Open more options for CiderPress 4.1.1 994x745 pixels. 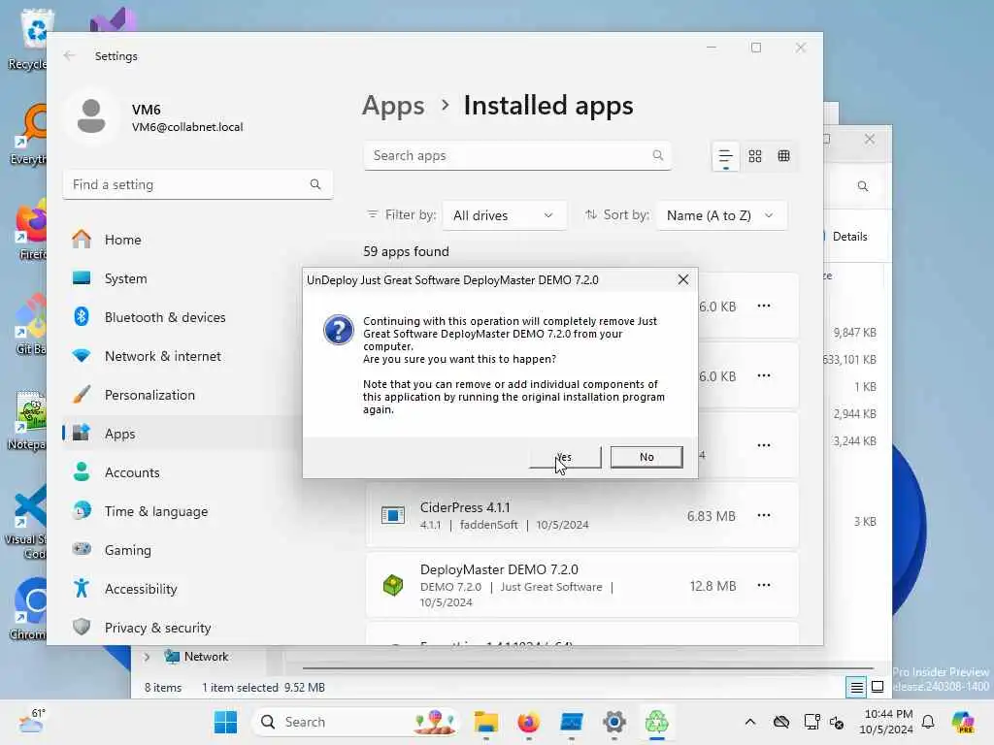coord(764,515)
